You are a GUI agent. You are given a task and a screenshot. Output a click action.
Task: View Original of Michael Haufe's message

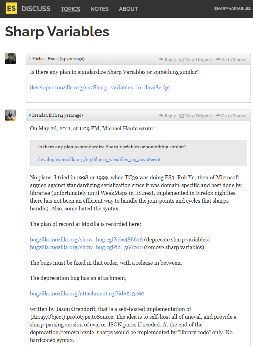click(196, 60)
